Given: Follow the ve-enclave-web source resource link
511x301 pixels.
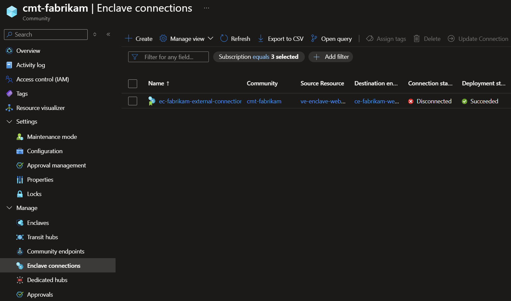Looking at the screenshot, I should click(323, 101).
